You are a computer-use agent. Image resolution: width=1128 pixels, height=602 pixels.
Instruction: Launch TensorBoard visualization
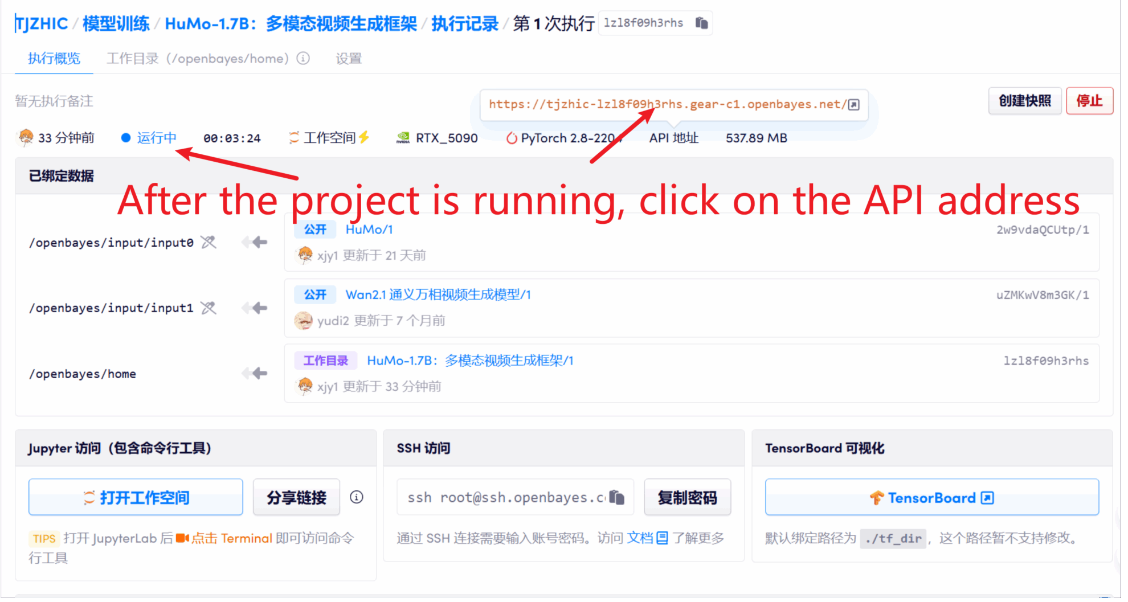[x=931, y=497]
